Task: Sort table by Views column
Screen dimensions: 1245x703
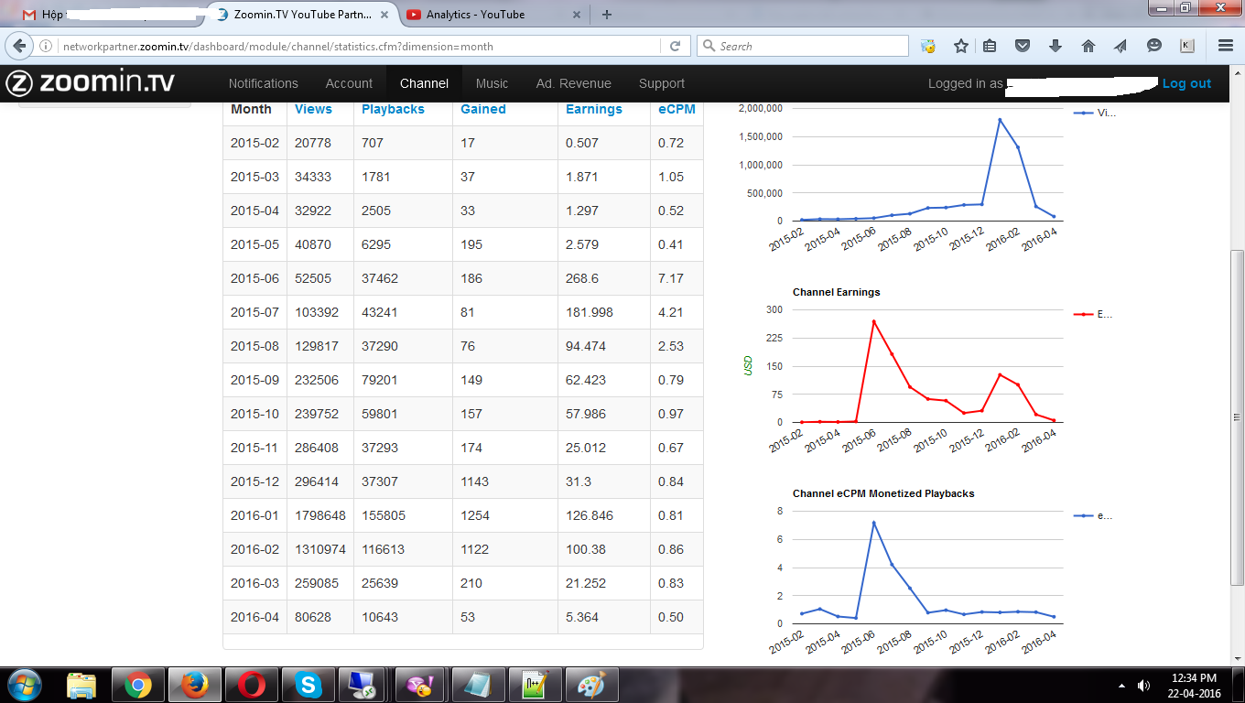Action: pyautogui.click(x=313, y=109)
